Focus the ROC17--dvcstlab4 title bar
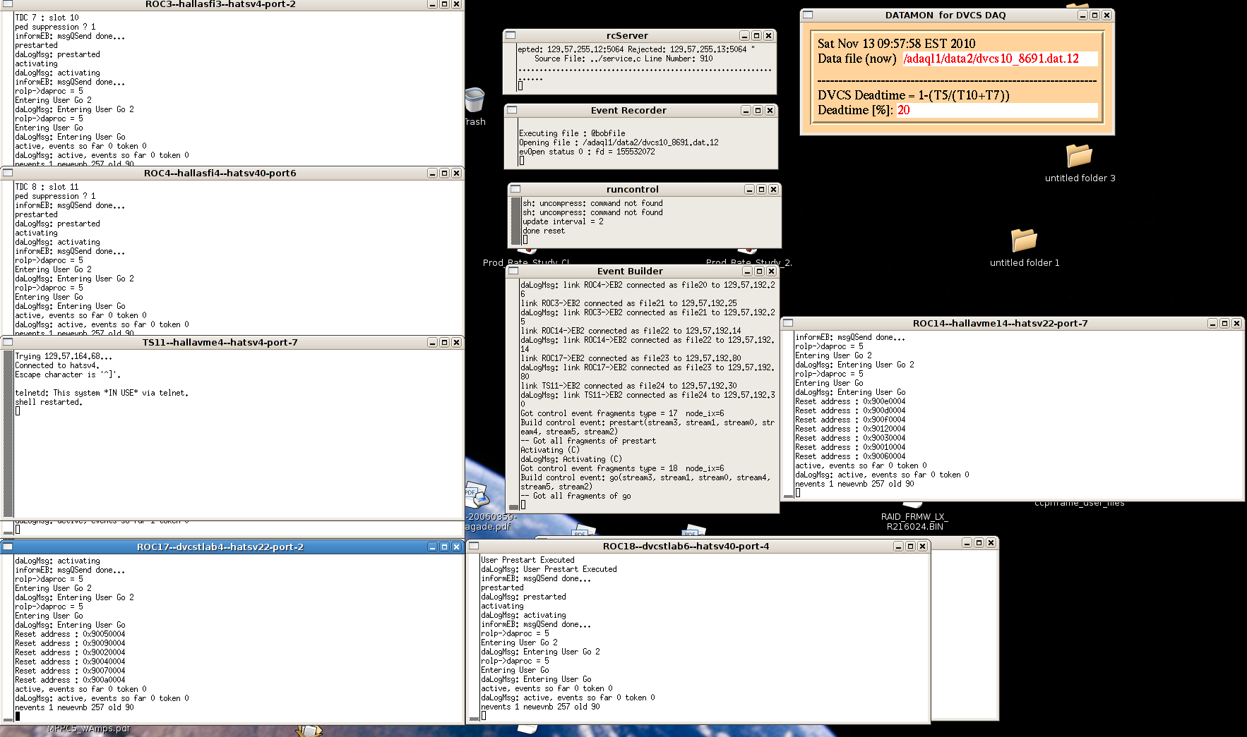Viewport: 1247px width, 737px height. pyautogui.click(x=220, y=547)
